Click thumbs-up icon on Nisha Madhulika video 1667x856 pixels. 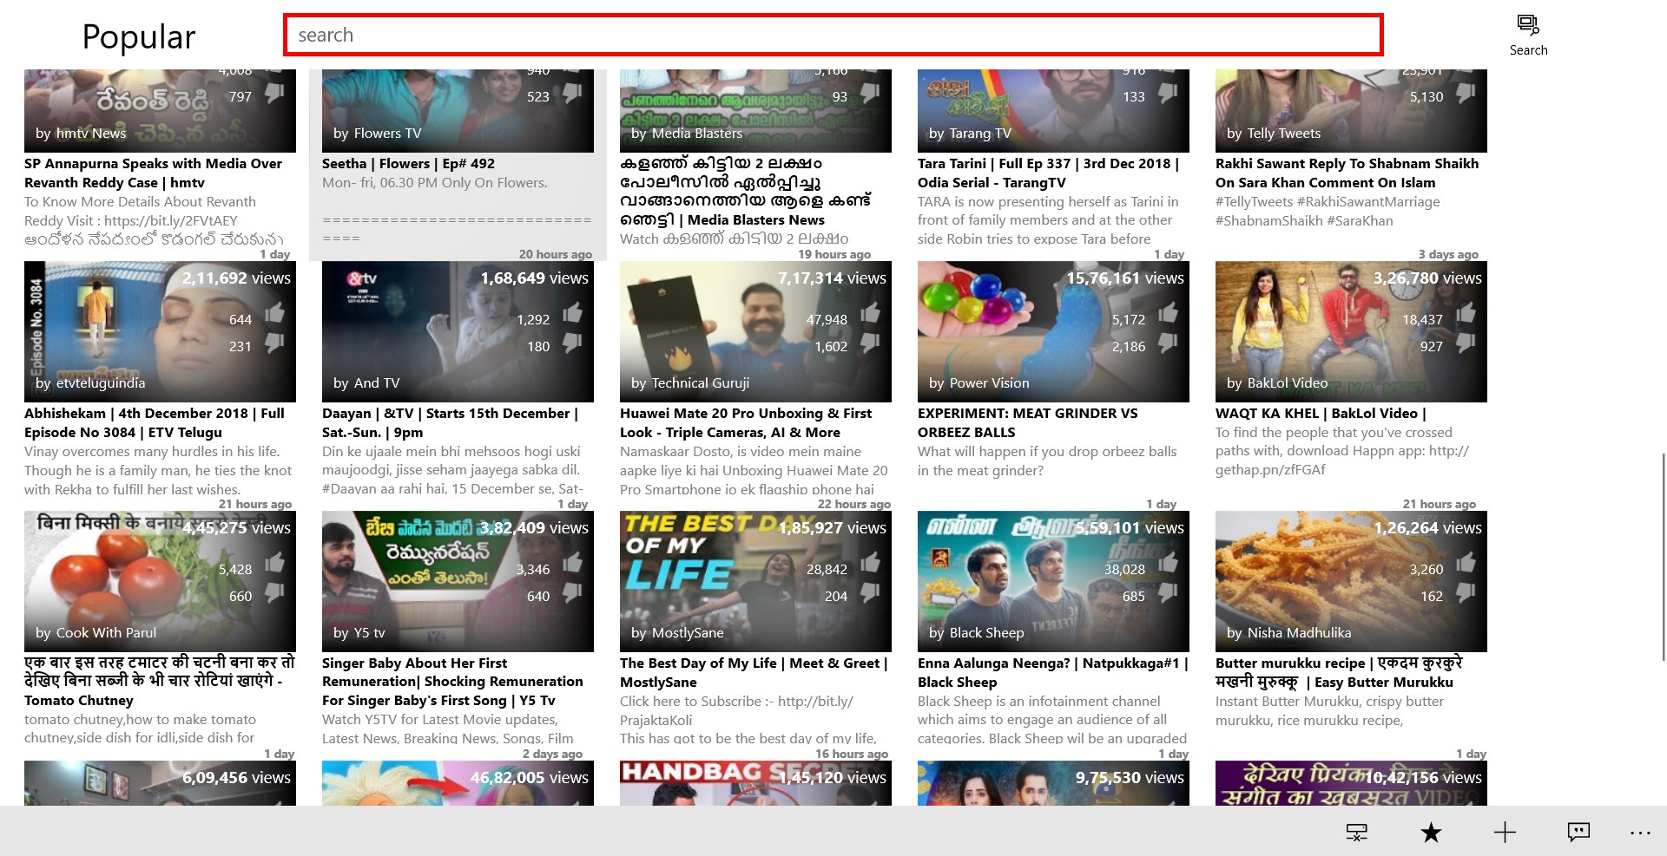(1466, 563)
